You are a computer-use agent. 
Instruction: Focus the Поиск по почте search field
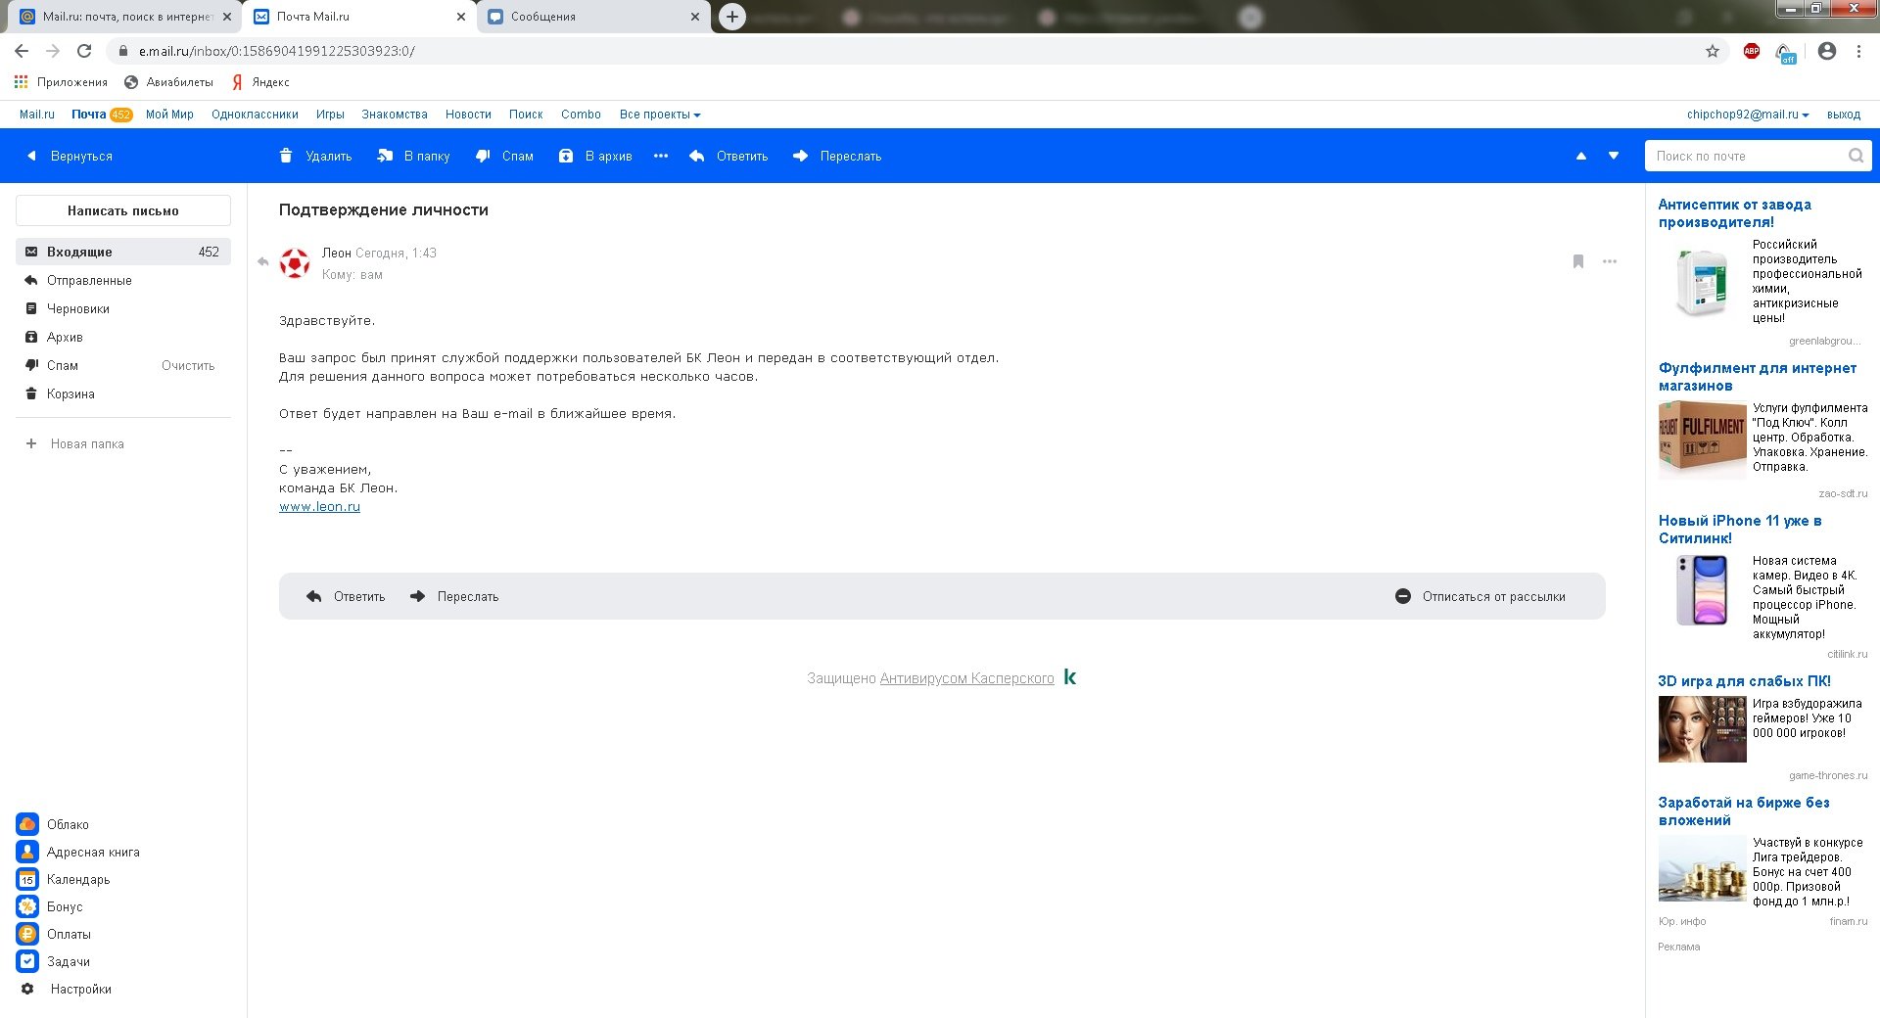[1745, 156]
